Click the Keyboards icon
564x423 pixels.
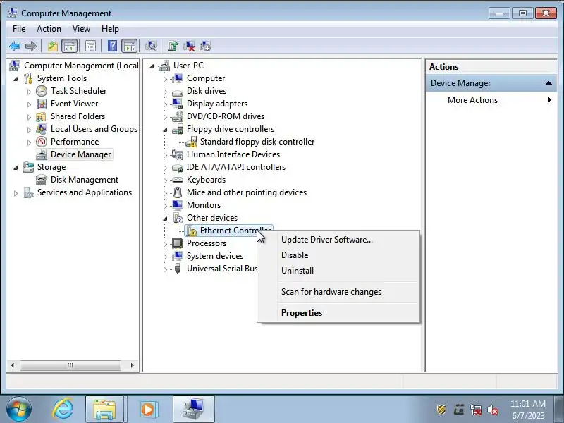178,180
